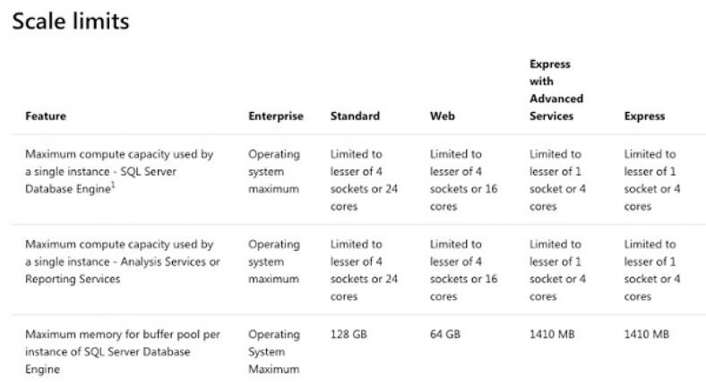Select the Web column header
The image size is (706, 385).
click(x=442, y=116)
